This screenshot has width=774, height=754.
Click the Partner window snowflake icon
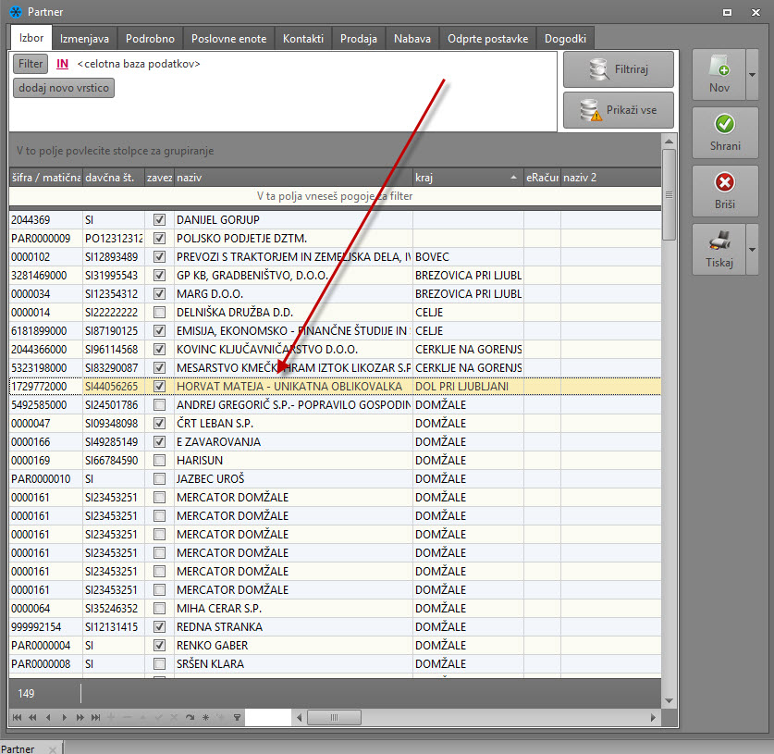[16, 12]
